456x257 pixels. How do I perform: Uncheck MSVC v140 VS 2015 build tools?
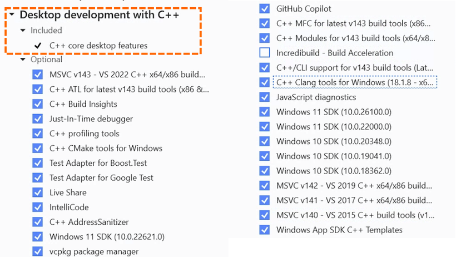pyautogui.click(x=264, y=215)
